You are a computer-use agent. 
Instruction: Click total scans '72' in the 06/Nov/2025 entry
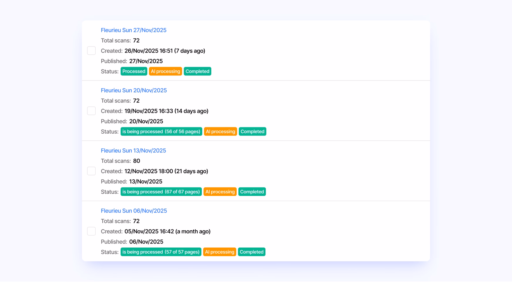click(x=136, y=221)
